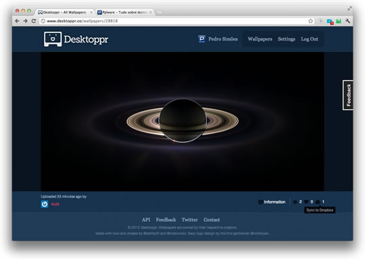Click the views count '2'

tap(300, 202)
